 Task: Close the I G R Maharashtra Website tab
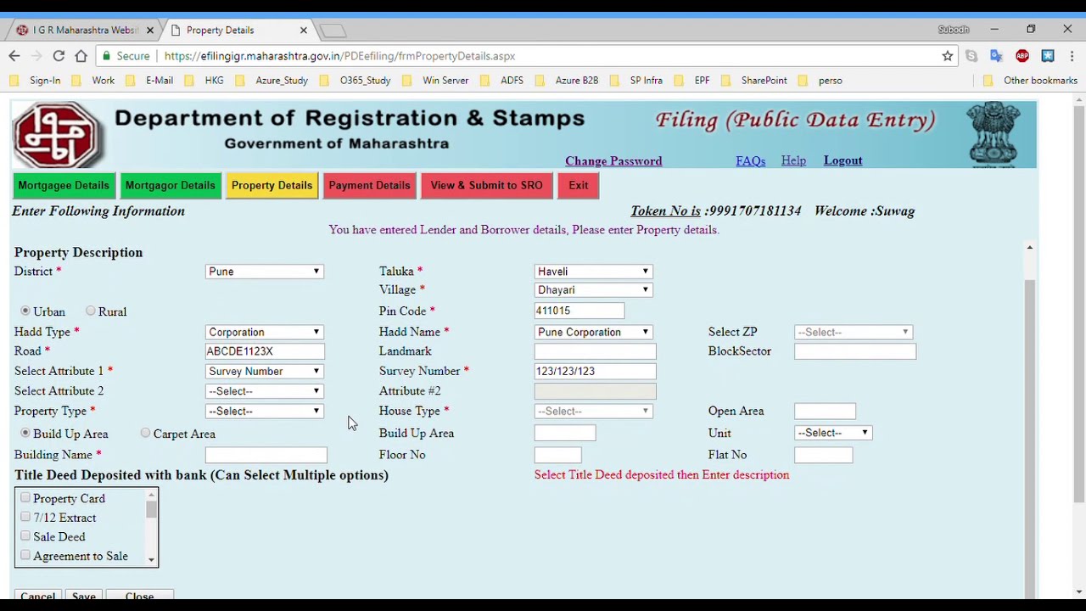[x=150, y=31]
